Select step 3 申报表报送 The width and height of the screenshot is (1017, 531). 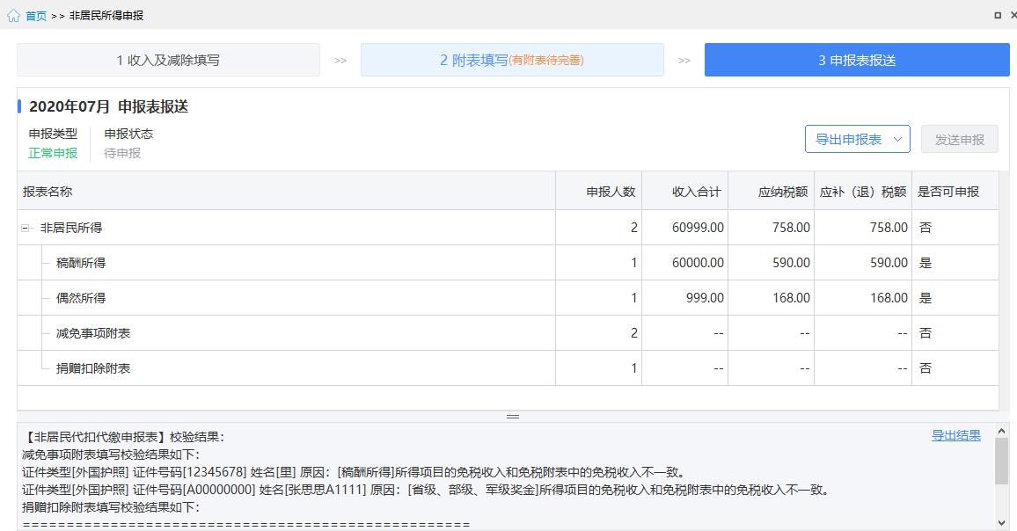[856, 59]
